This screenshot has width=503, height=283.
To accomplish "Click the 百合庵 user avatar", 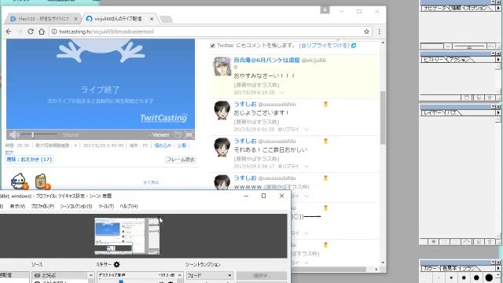I will (x=222, y=66).
